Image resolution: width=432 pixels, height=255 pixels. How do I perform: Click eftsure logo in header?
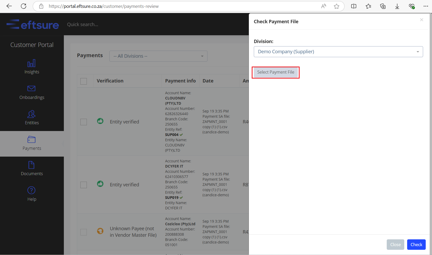tap(33, 24)
